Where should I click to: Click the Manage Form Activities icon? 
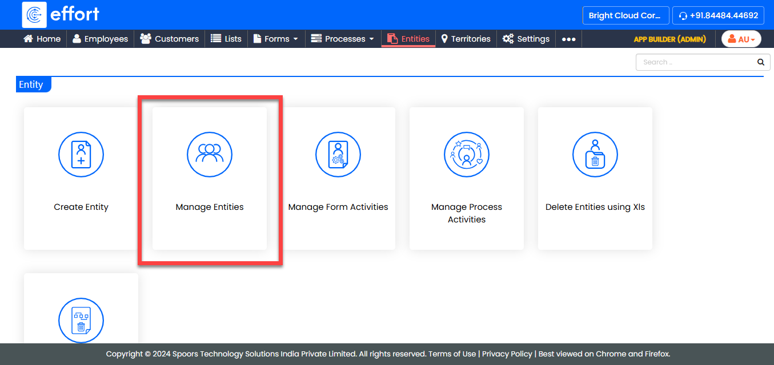338,155
